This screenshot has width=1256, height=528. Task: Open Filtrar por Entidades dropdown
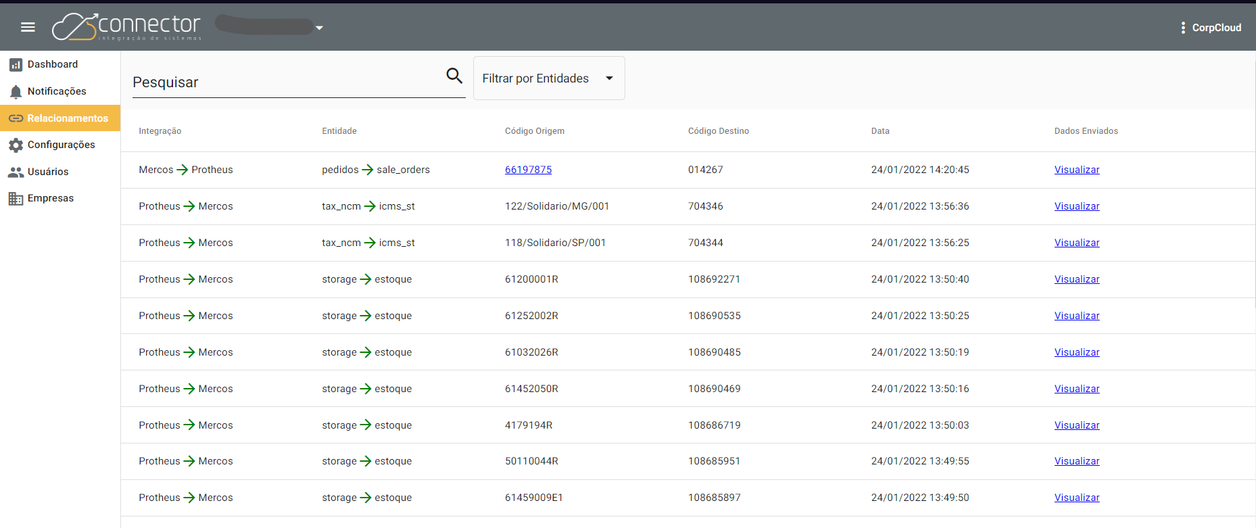tap(549, 78)
